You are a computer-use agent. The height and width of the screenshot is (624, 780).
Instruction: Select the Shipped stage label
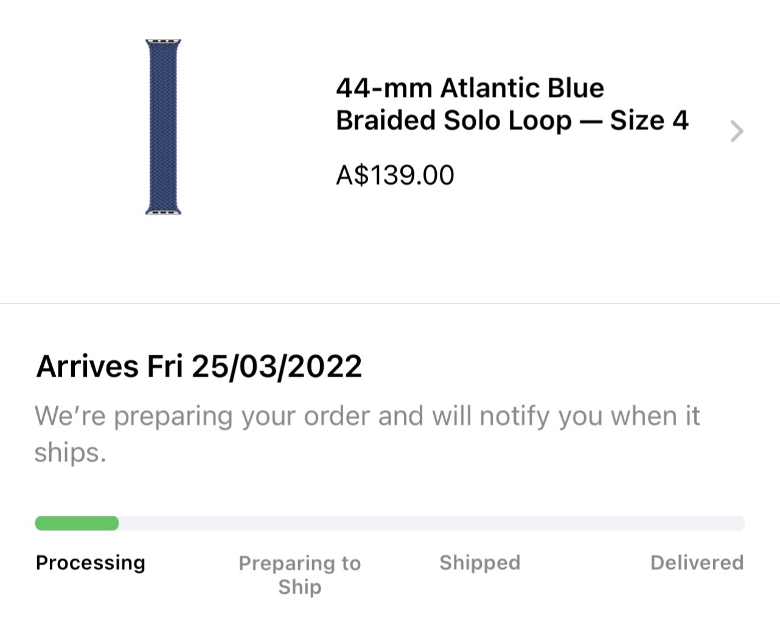(x=479, y=563)
